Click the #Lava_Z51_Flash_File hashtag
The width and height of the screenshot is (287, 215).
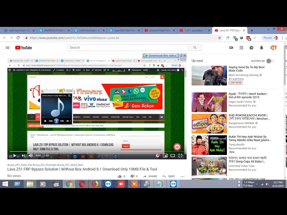pos(20,165)
